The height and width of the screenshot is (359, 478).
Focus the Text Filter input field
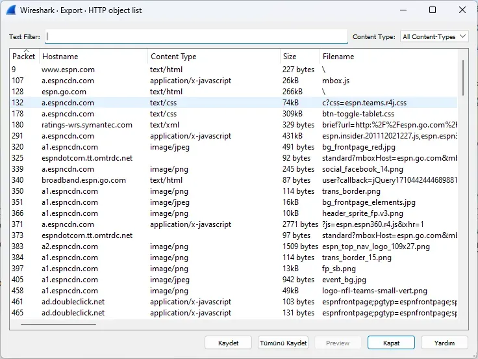tap(196, 36)
